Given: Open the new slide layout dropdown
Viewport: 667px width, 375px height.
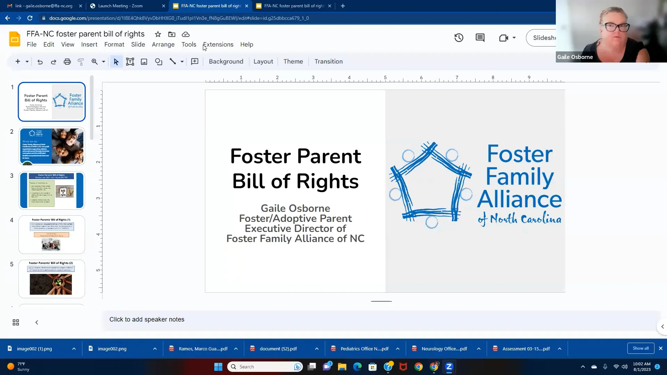Looking at the screenshot, I should point(27,61).
